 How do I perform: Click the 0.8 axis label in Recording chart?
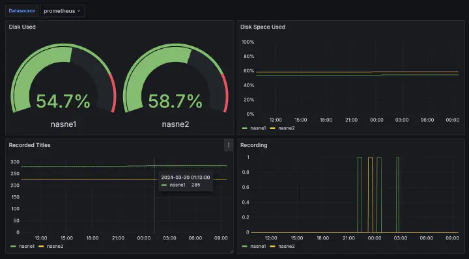[x=246, y=172]
